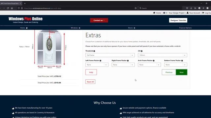Click the browser home icon
This screenshot has width=211, height=118.
12,8
